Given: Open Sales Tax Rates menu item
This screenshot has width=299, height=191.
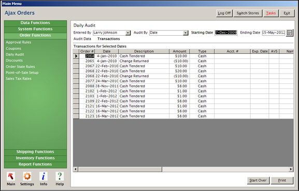Looking at the screenshot, I should 19,79.
